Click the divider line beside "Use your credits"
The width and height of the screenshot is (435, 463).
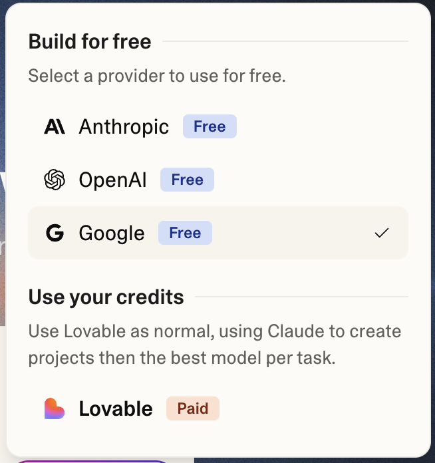301,297
